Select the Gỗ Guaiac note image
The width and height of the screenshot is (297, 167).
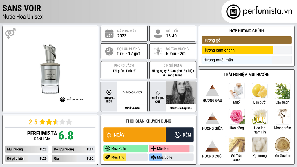click(282, 144)
